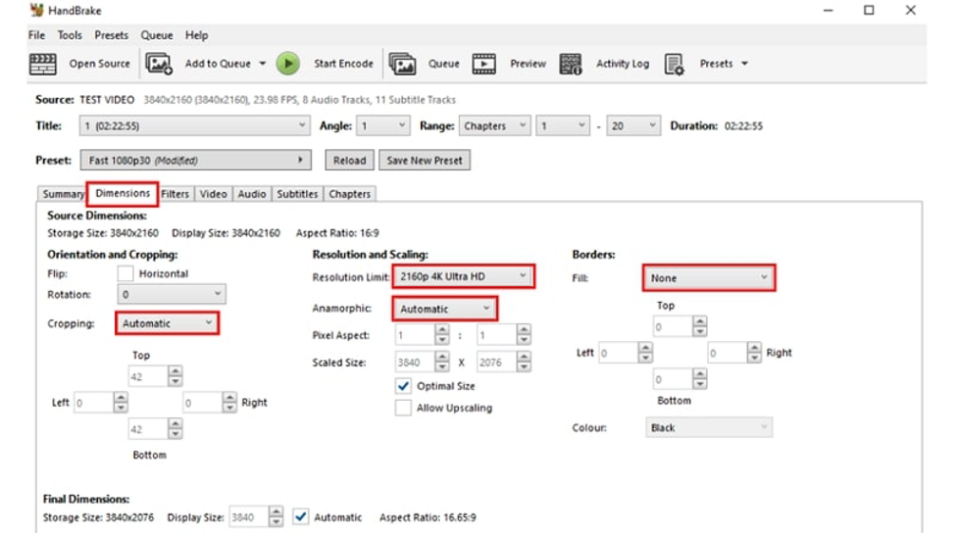This screenshot has height=534, width=958.
Task: Enable the Horizontal flip checkbox
Action: click(x=126, y=273)
